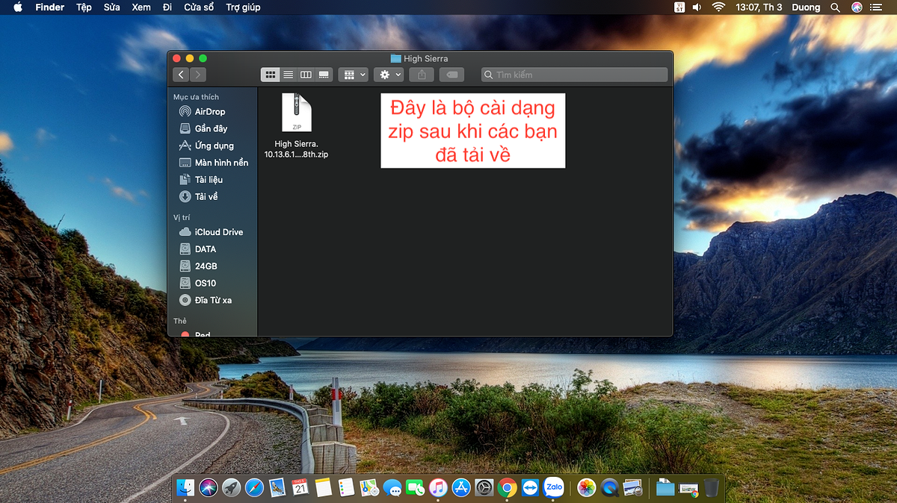Open the Apple menu
Screen dimensions: 897x503
[17, 7]
